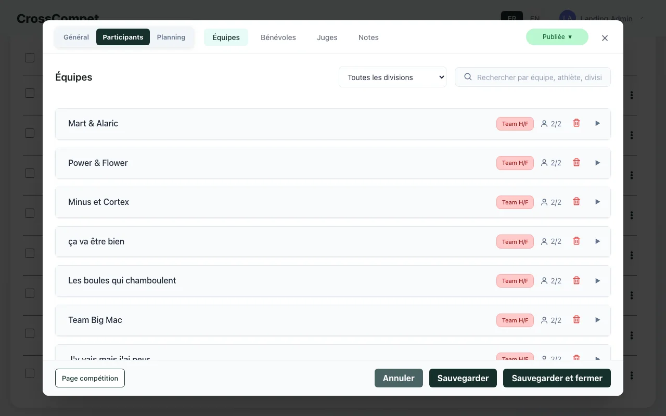Click trash icon for Power & Flower
Screen dimensions: 666x416
tap(577, 163)
